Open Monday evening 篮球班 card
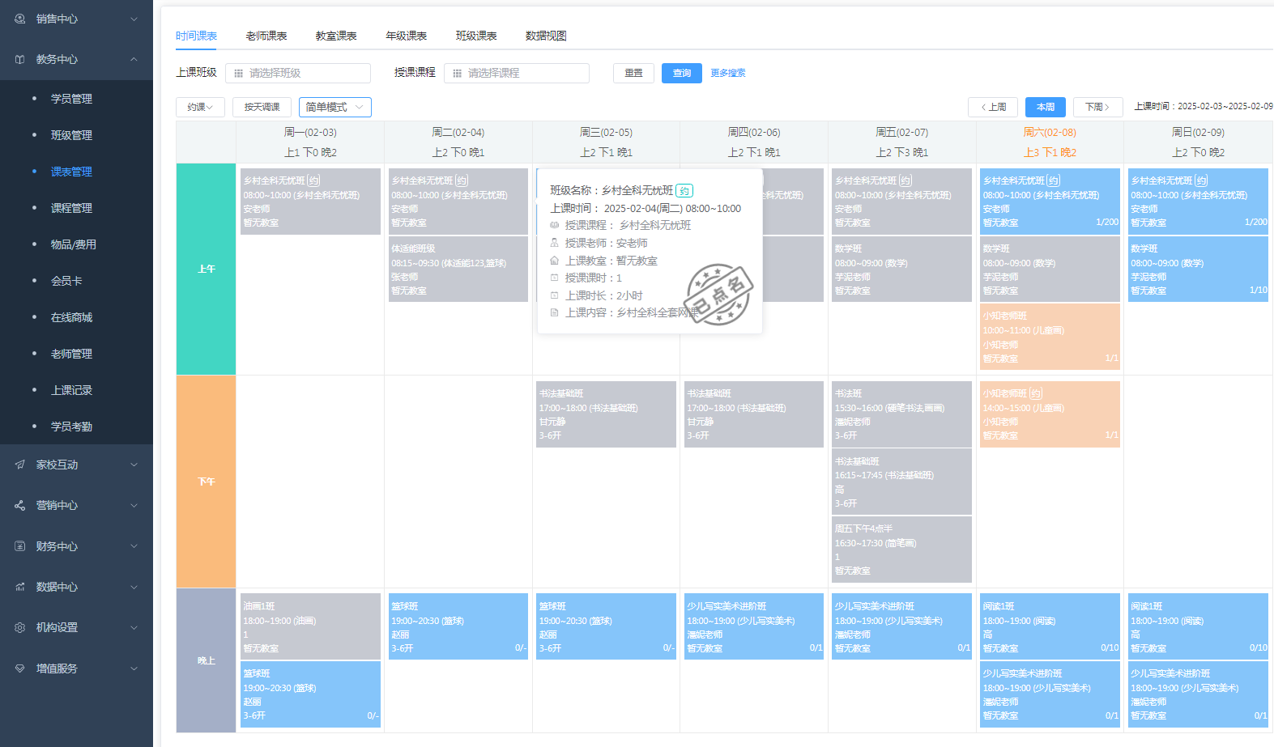1274x747 pixels. pyautogui.click(x=310, y=694)
